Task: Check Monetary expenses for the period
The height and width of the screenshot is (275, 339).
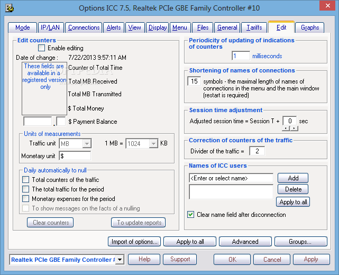Action: pos(25,199)
